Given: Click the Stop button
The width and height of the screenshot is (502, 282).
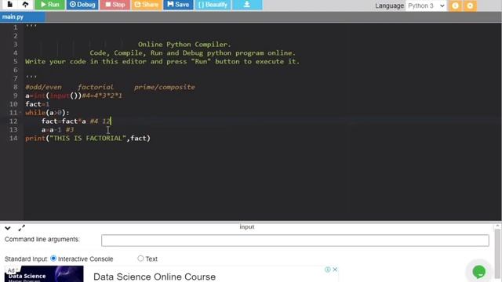Looking at the screenshot, I should 115,5.
